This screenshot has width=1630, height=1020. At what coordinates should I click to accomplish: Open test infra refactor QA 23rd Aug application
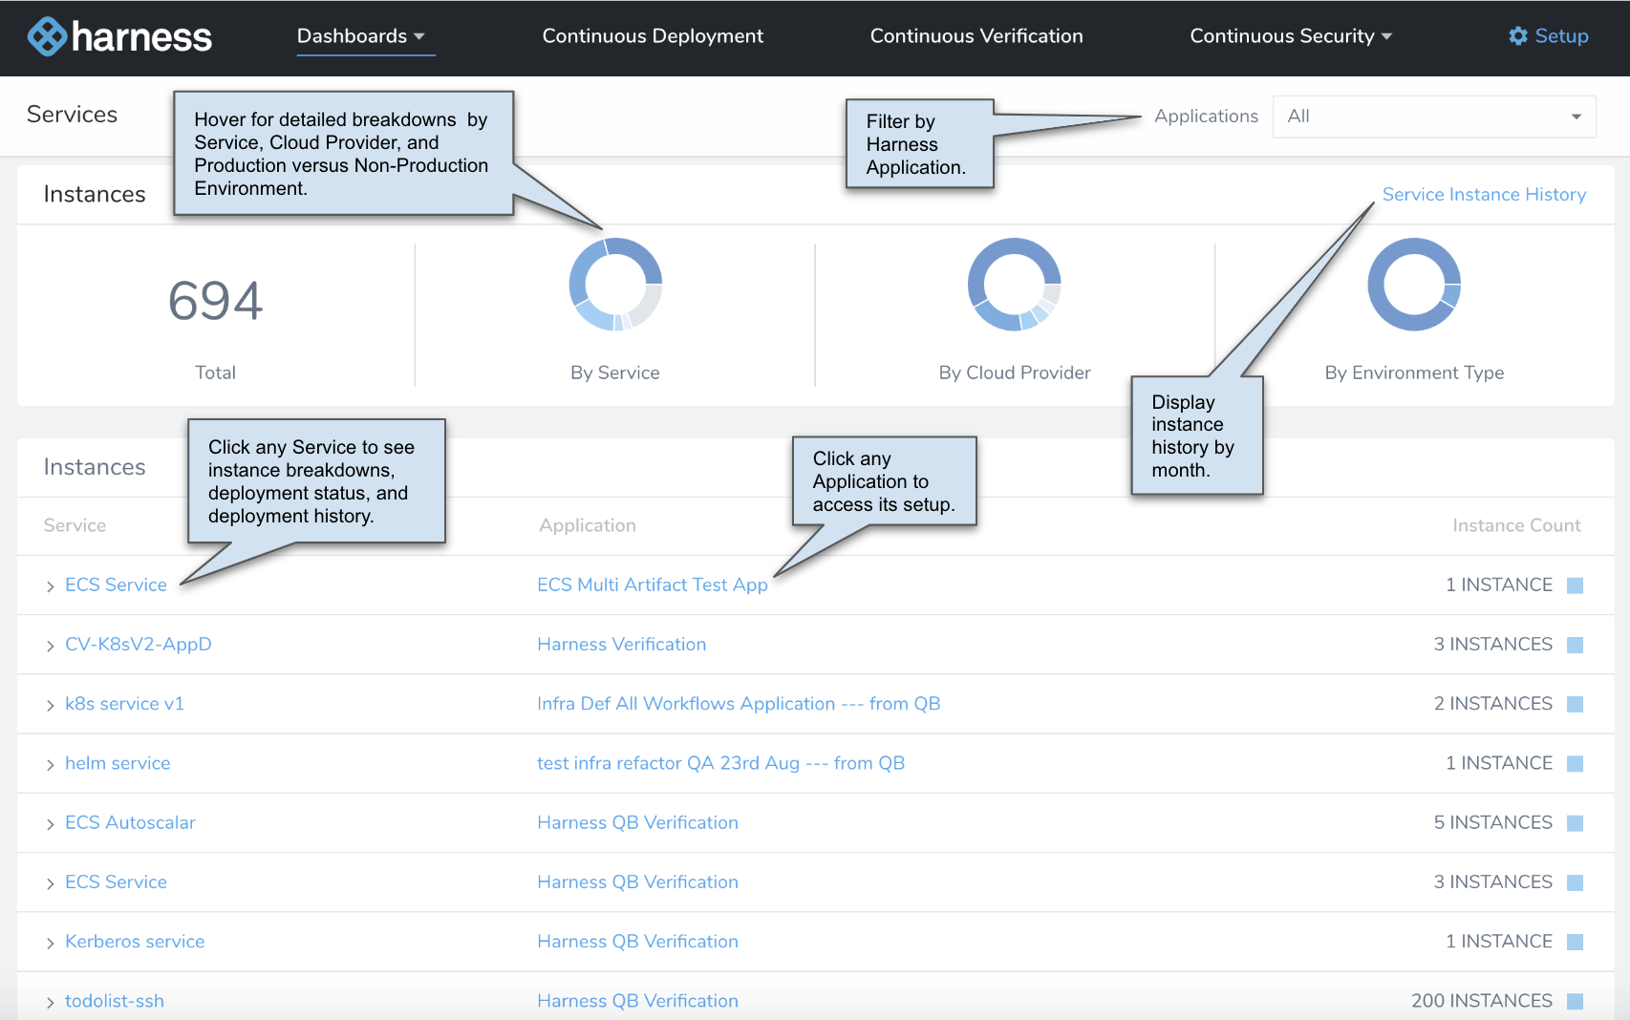point(720,763)
